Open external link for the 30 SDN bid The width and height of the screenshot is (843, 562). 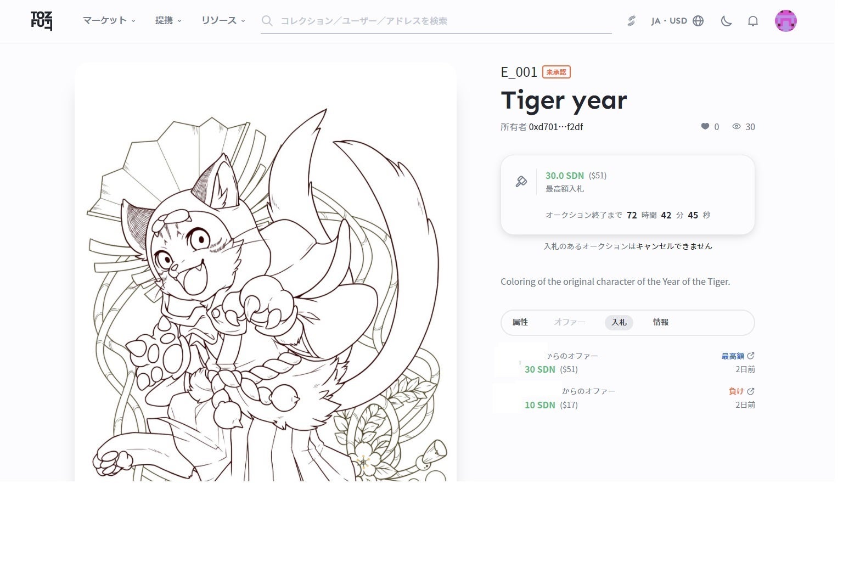[x=751, y=356]
